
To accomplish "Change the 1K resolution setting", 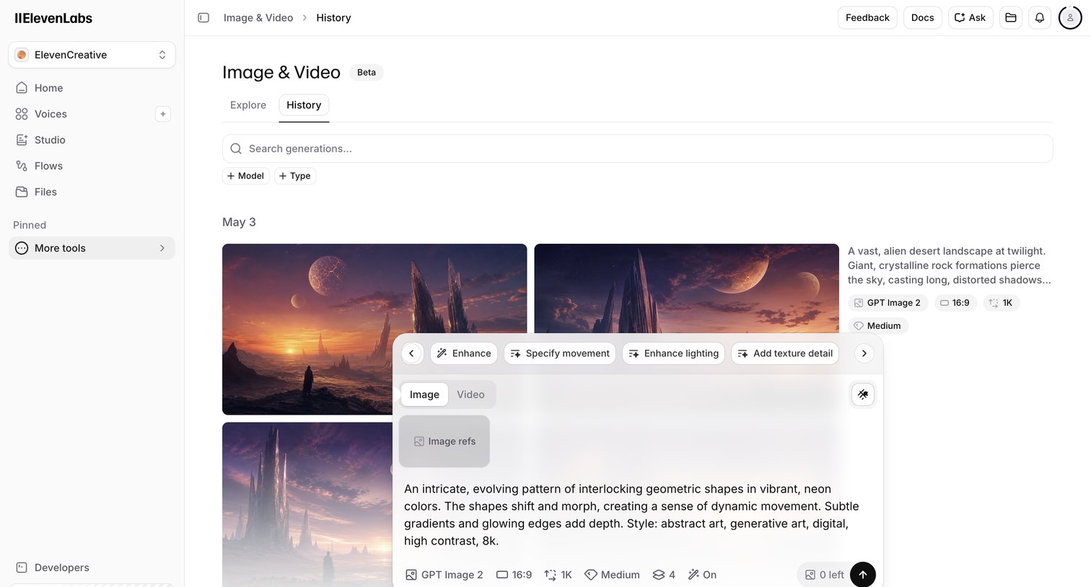I will [x=558, y=575].
